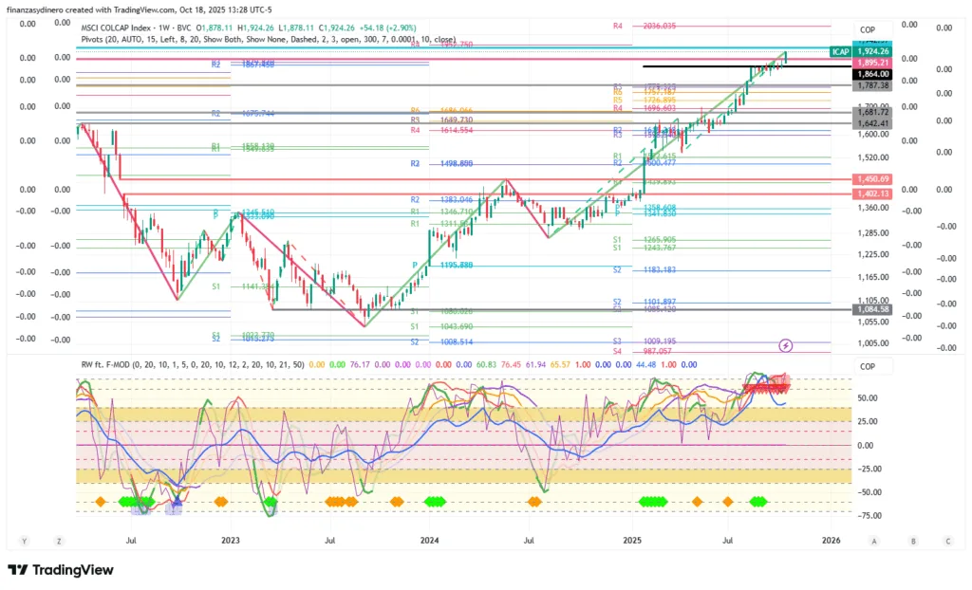
Task: Open the COP currency selector on price chart
Action: coord(868,30)
